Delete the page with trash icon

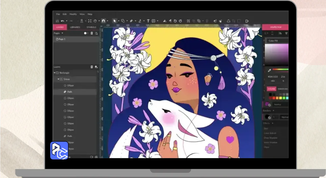[x=92, y=33]
